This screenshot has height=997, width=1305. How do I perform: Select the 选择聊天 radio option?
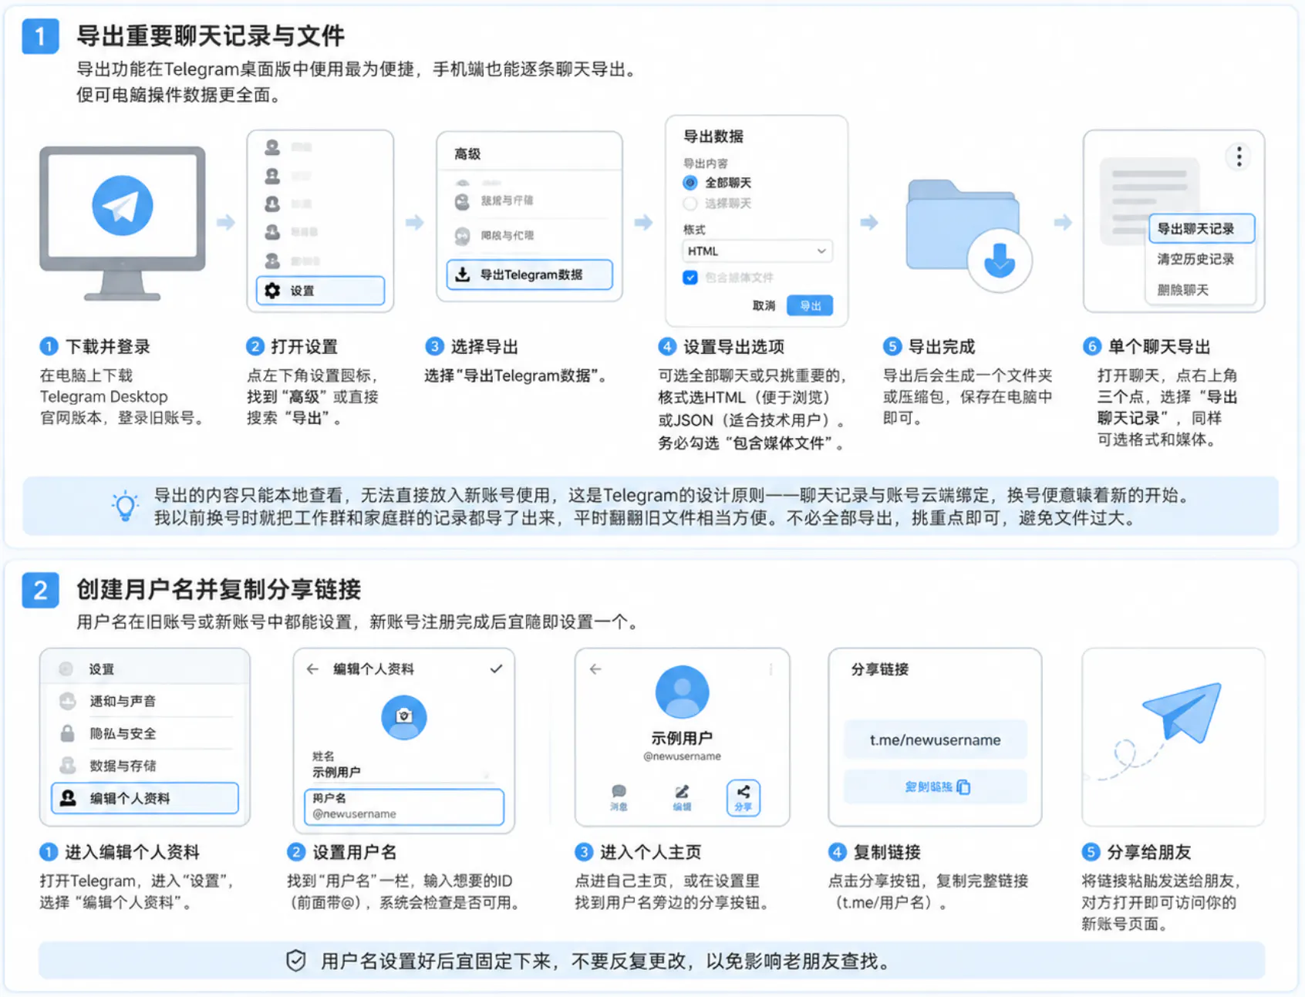coord(690,204)
